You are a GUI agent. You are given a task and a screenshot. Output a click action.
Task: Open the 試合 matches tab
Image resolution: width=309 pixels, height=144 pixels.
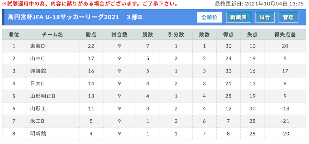tap(265, 17)
